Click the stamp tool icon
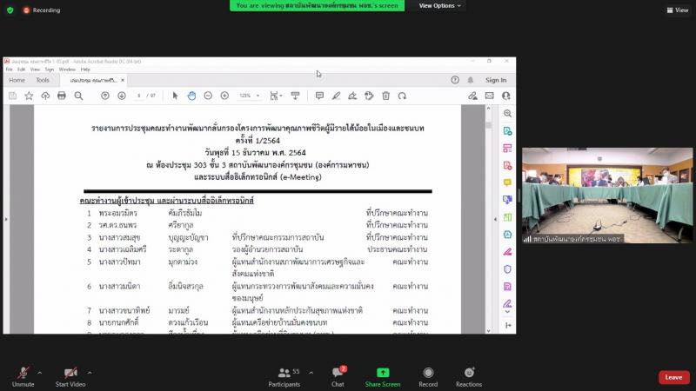 pyautogui.click(x=369, y=96)
